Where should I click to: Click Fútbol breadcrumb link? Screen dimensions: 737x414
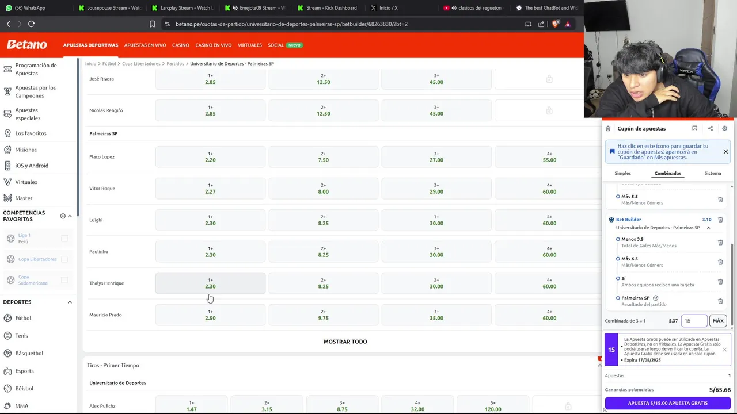pyautogui.click(x=109, y=64)
